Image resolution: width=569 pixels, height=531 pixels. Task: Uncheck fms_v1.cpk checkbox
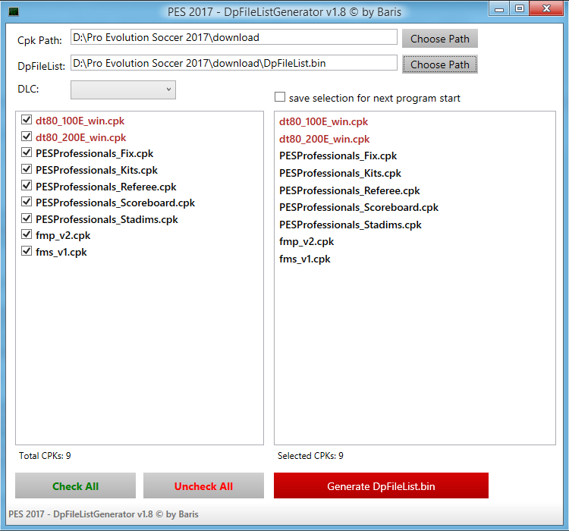pyautogui.click(x=27, y=251)
